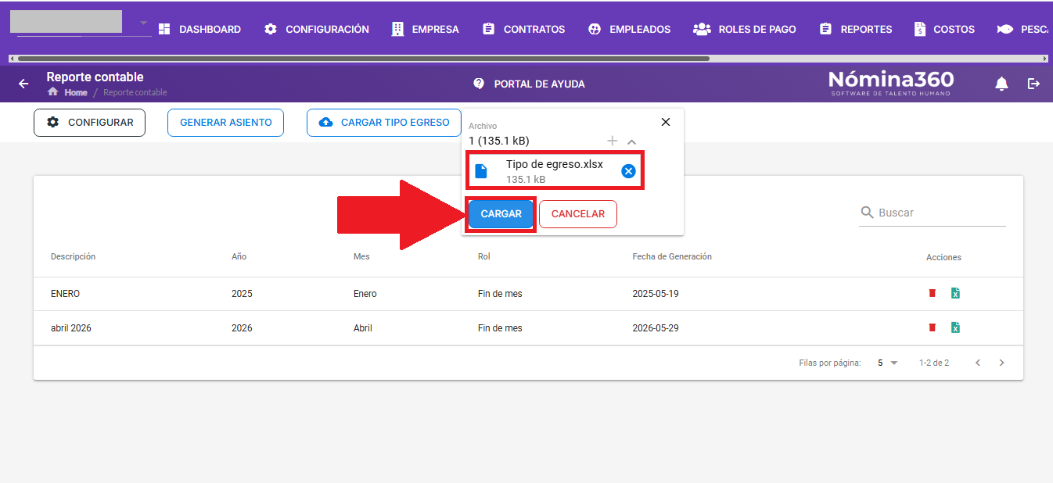
Task: Open the REPORTES menu
Action: (855, 29)
